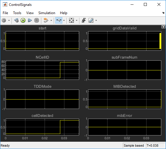Expand dropdown next to configuration gear
The image size is (166, 149).
pyautogui.click(x=9, y=21)
